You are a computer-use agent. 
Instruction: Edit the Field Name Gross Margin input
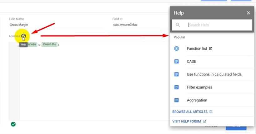click(56, 25)
